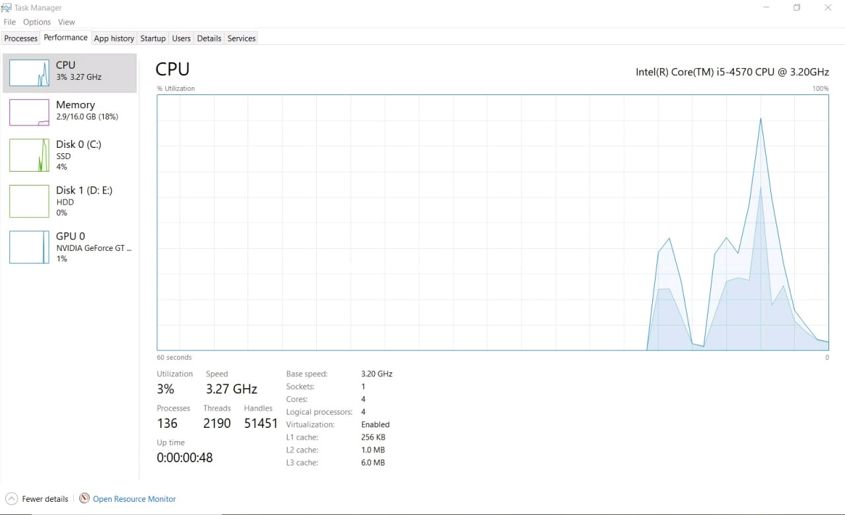The image size is (845, 515).
Task: Switch to the Startup tab
Action: click(x=153, y=38)
